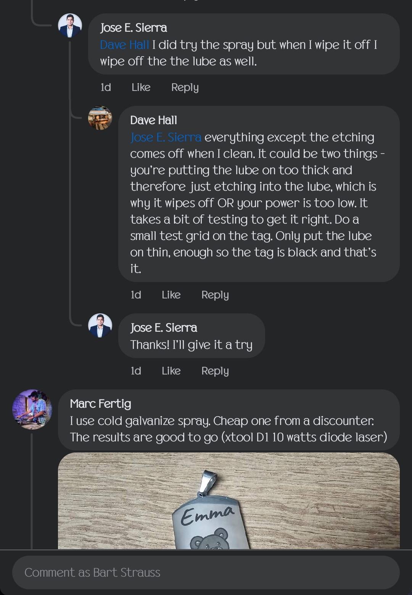Like Dave Hall's long etching comment
Viewport: 412px width, 595px height.
pos(171,295)
